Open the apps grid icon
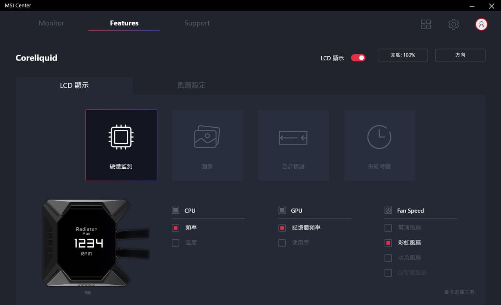The image size is (501, 305). (x=426, y=24)
